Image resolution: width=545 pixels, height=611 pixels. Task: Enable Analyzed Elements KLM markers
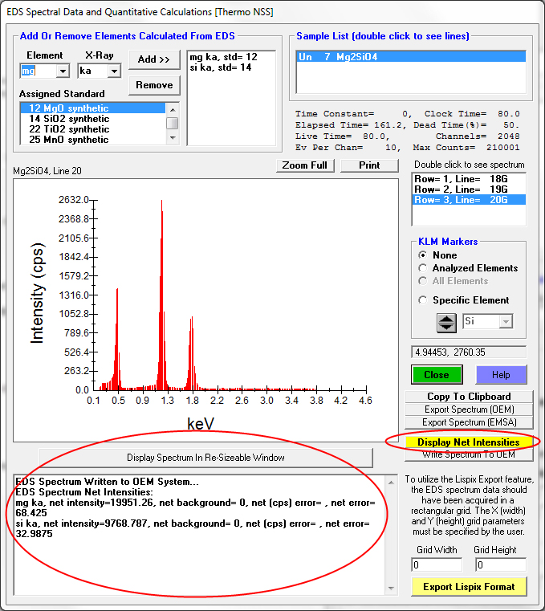click(x=423, y=268)
